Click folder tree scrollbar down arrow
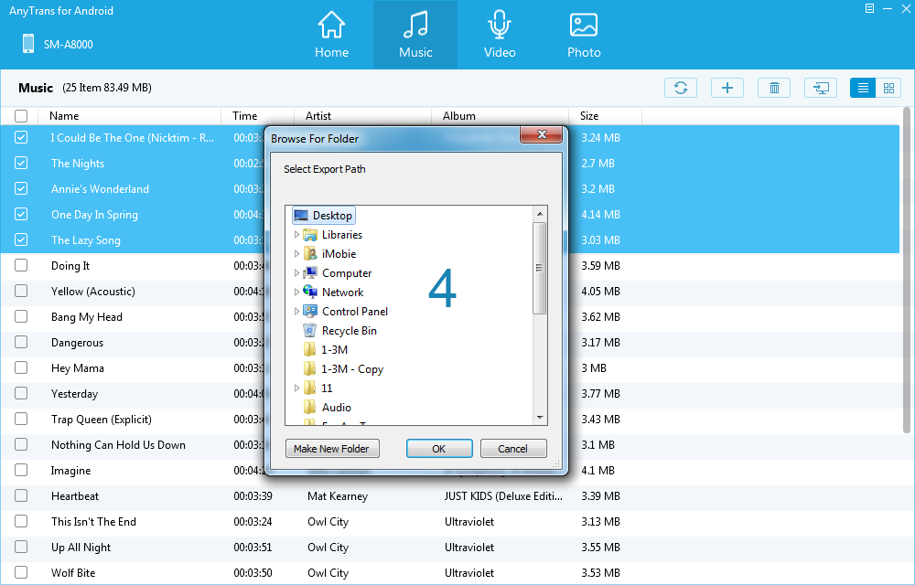 [540, 417]
